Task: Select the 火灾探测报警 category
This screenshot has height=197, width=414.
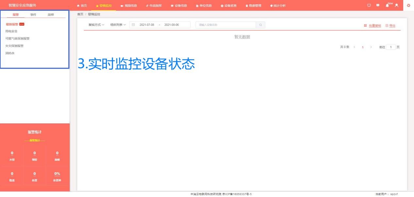Action: (x=15, y=46)
